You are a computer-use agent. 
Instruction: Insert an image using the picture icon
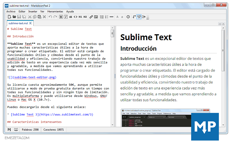pyautogui.click(x=96, y=17)
